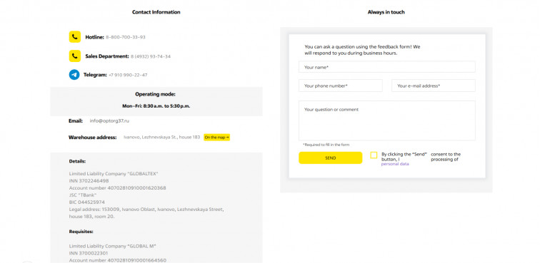Click 'Account number 40702810910001664560'

pyautogui.click(x=117, y=260)
